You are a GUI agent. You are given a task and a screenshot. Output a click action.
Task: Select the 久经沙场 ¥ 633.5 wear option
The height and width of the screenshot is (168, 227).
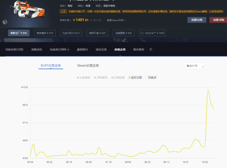pos(71,33)
